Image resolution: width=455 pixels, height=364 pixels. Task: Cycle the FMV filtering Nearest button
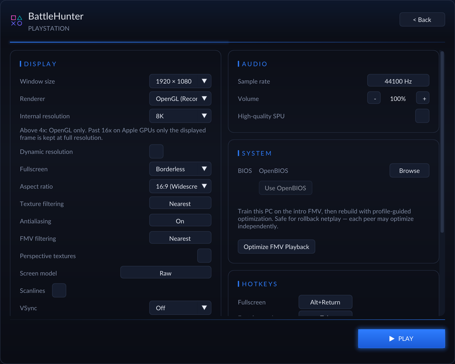[x=180, y=238]
